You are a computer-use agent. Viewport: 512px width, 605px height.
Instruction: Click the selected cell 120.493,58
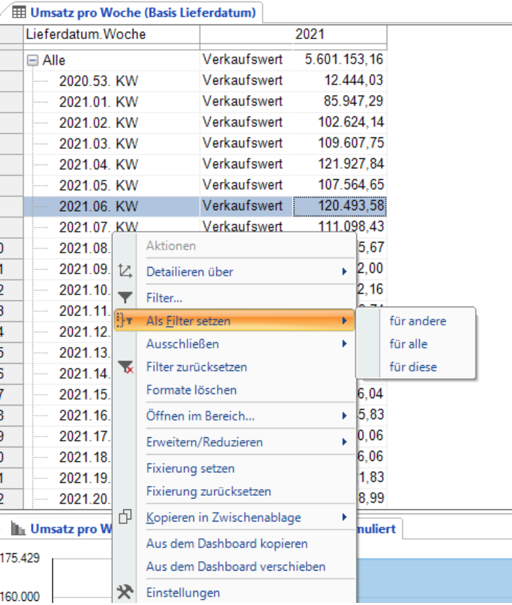pos(340,205)
